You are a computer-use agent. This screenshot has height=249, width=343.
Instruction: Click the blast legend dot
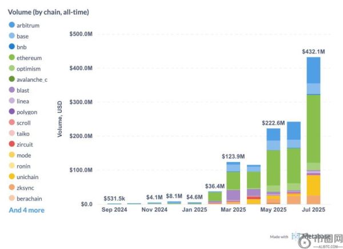12,90
